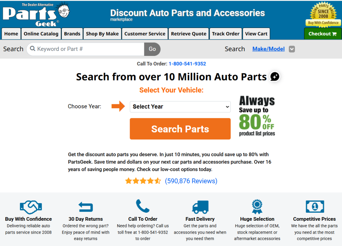Click the handshake Buy With Confidence icon

coord(31,207)
